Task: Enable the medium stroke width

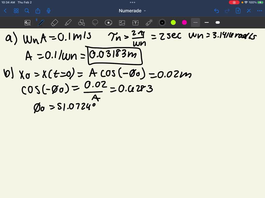Action: [x=207, y=22]
